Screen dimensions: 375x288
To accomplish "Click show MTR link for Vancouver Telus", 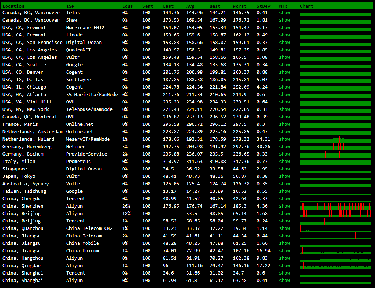I will pos(284,13).
